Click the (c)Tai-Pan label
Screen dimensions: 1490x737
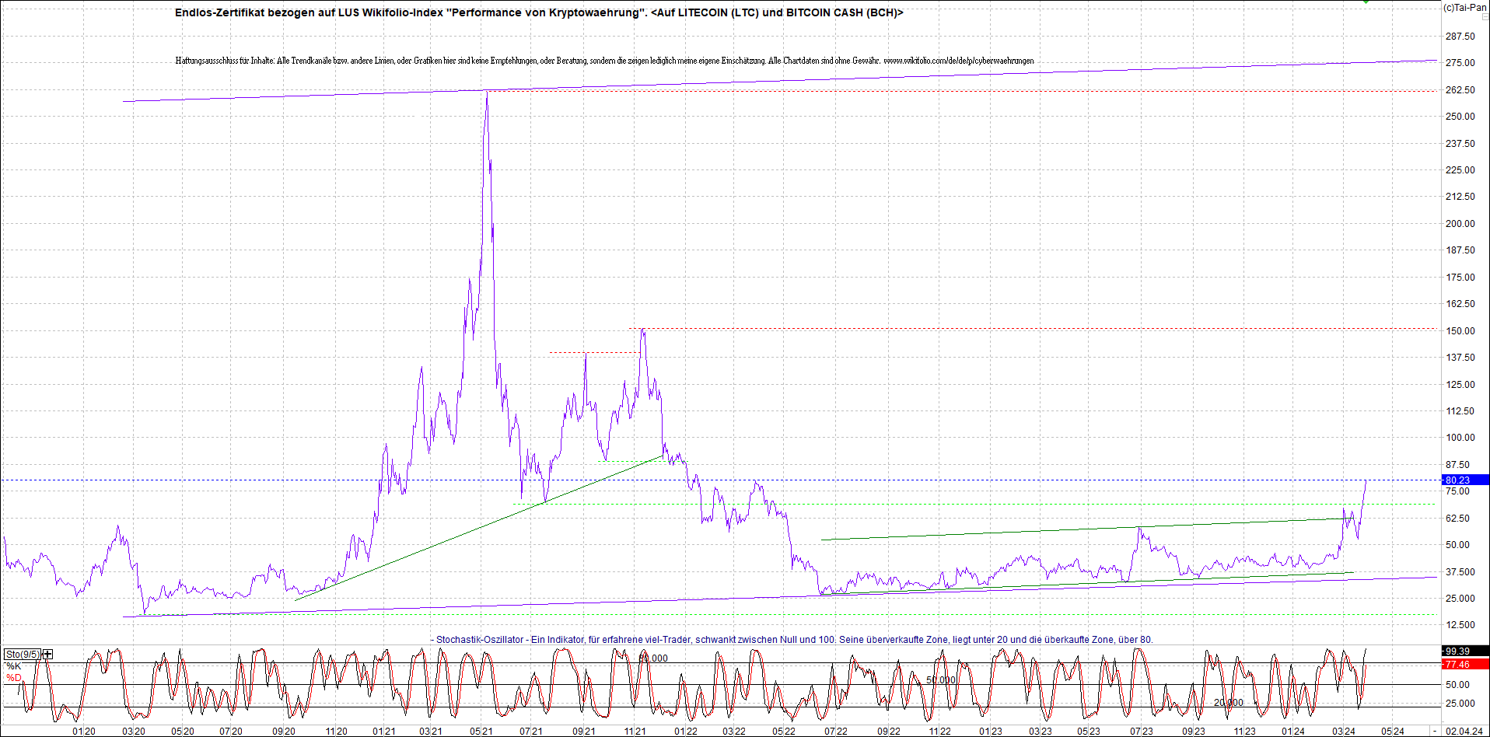point(1465,6)
